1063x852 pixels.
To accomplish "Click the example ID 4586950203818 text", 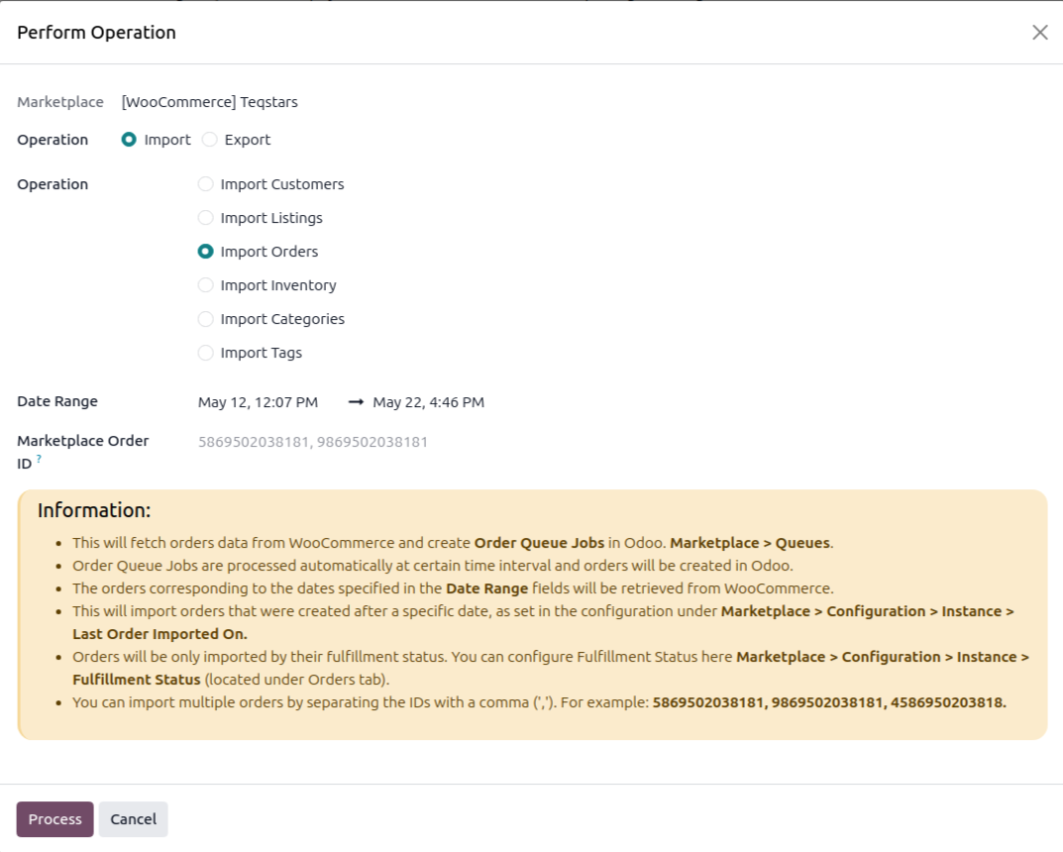I will (948, 702).
